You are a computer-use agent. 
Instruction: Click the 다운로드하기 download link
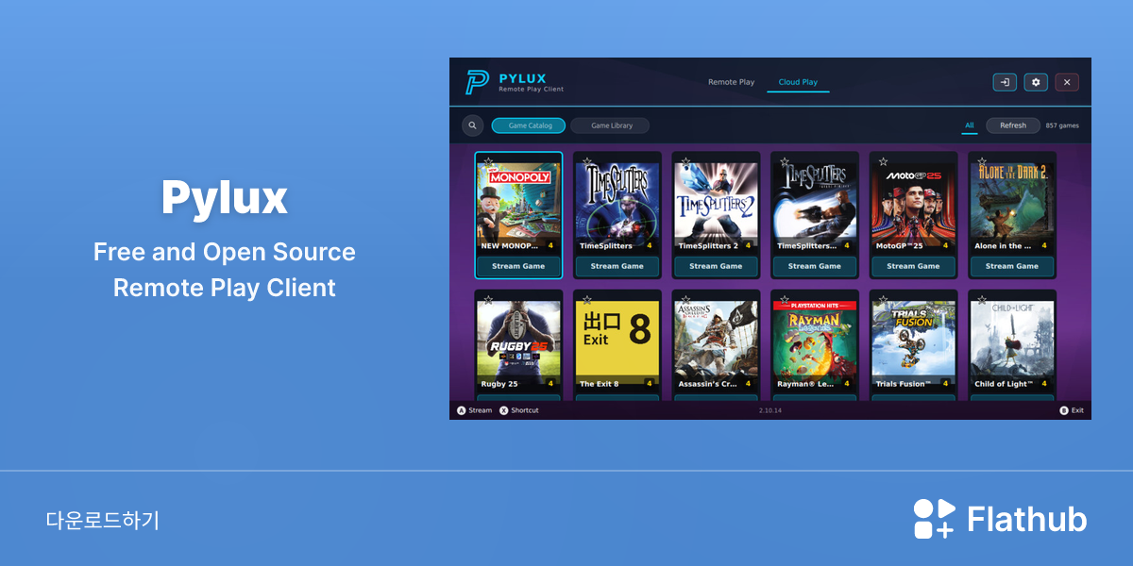[x=103, y=520]
